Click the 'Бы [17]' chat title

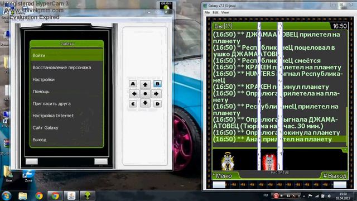(223, 26)
